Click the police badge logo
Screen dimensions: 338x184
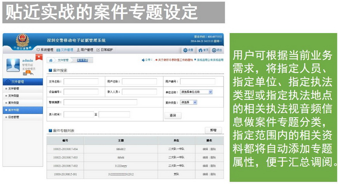[x=23, y=40]
